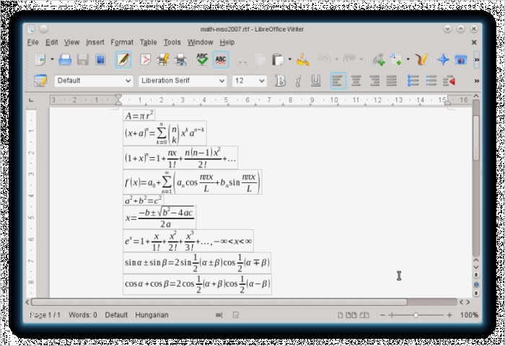Click the Copy icon

tap(260, 60)
